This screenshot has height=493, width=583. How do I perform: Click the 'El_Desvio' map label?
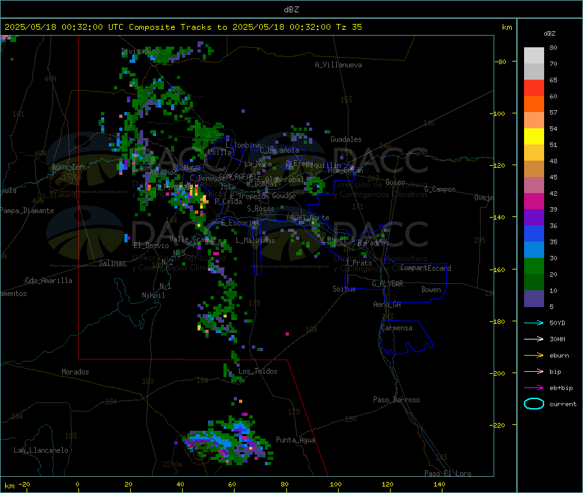(x=151, y=246)
